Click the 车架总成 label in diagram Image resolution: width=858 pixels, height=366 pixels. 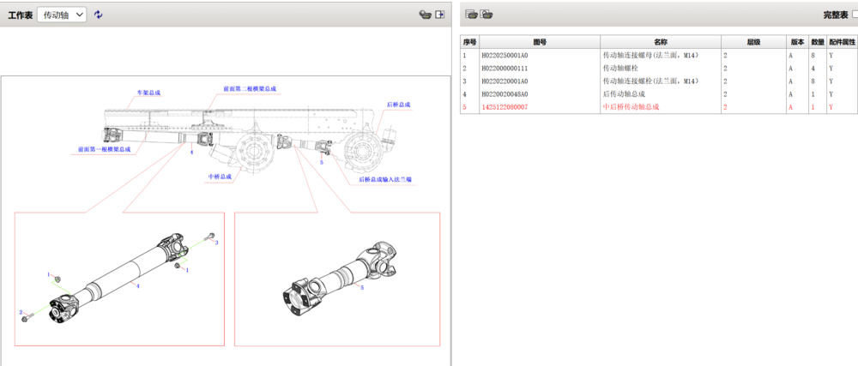pos(149,92)
